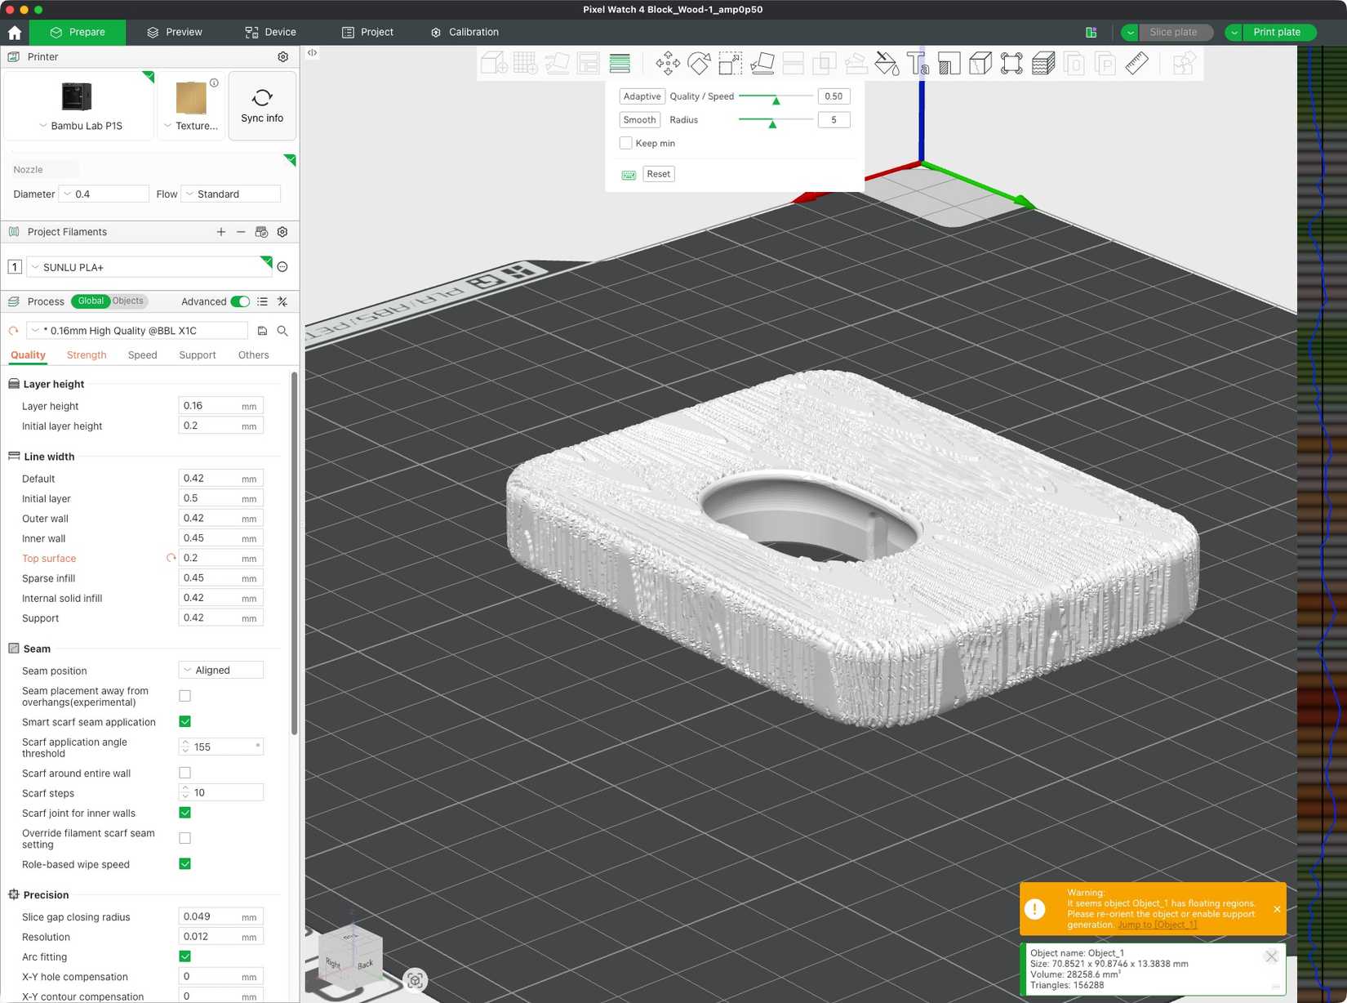
Task: Choose the Lay on face tool
Action: 762,63
